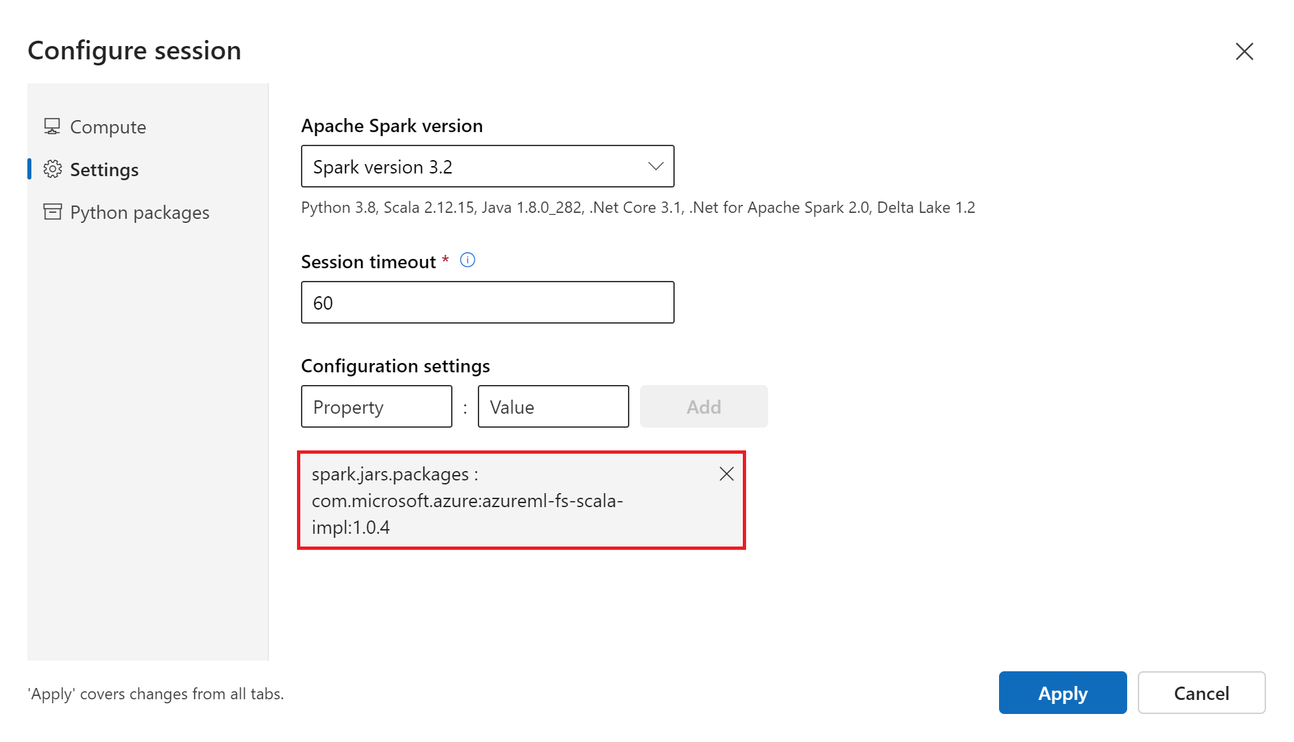Click the Compute monitor icon
Viewport: 1294px width, 742px height.
pos(52,126)
